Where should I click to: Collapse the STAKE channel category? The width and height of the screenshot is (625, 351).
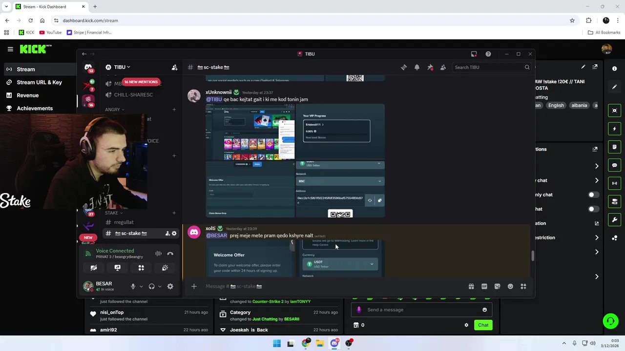pos(114,213)
